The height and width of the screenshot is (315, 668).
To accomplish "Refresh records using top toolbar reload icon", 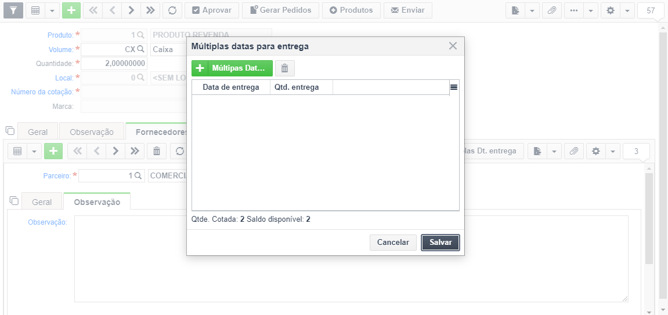I will pos(172,10).
